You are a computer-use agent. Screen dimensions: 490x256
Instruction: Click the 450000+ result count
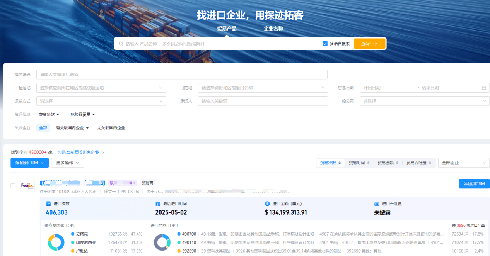(38, 153)
